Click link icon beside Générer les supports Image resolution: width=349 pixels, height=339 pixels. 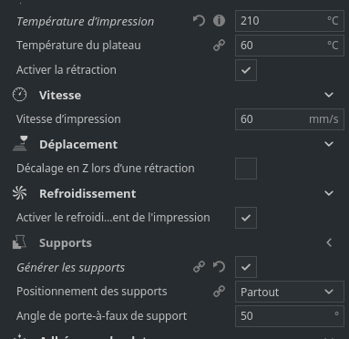coord(199,267)
